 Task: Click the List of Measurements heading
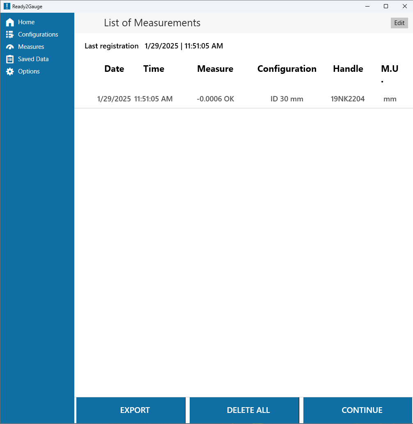[x=152, y=23]
